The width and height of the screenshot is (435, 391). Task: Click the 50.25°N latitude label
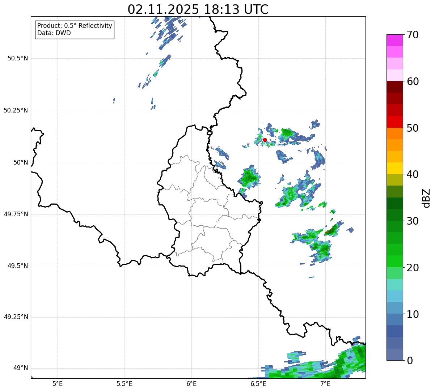16,110
